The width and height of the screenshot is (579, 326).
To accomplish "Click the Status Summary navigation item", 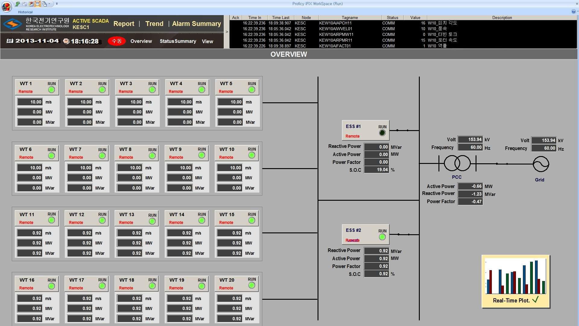I will [x=177, y=41].
